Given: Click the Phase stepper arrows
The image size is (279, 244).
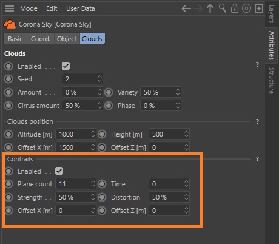Looking at the screenshot, I should coord(178,106).
